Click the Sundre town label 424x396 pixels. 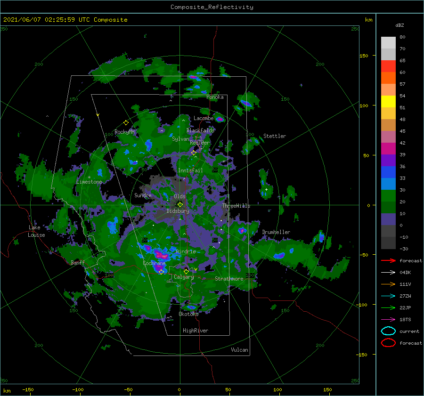143,195
